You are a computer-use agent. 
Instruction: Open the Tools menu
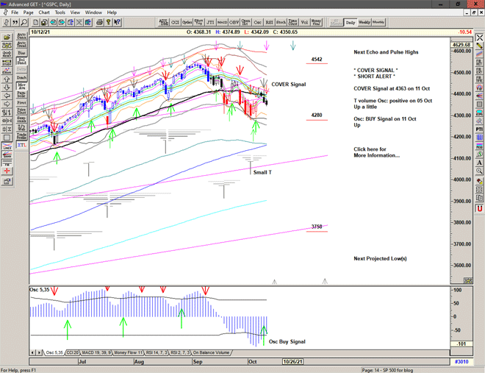pos(60,13)
